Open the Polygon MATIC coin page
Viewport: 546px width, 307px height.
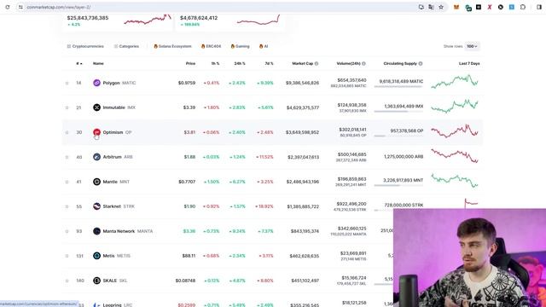pos(119,83)
